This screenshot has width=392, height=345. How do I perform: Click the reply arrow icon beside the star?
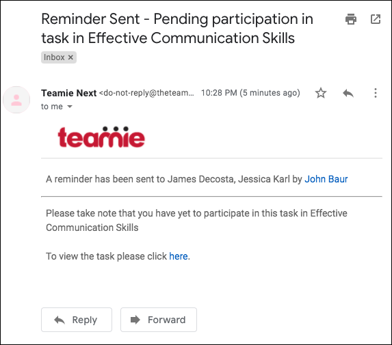348,94
